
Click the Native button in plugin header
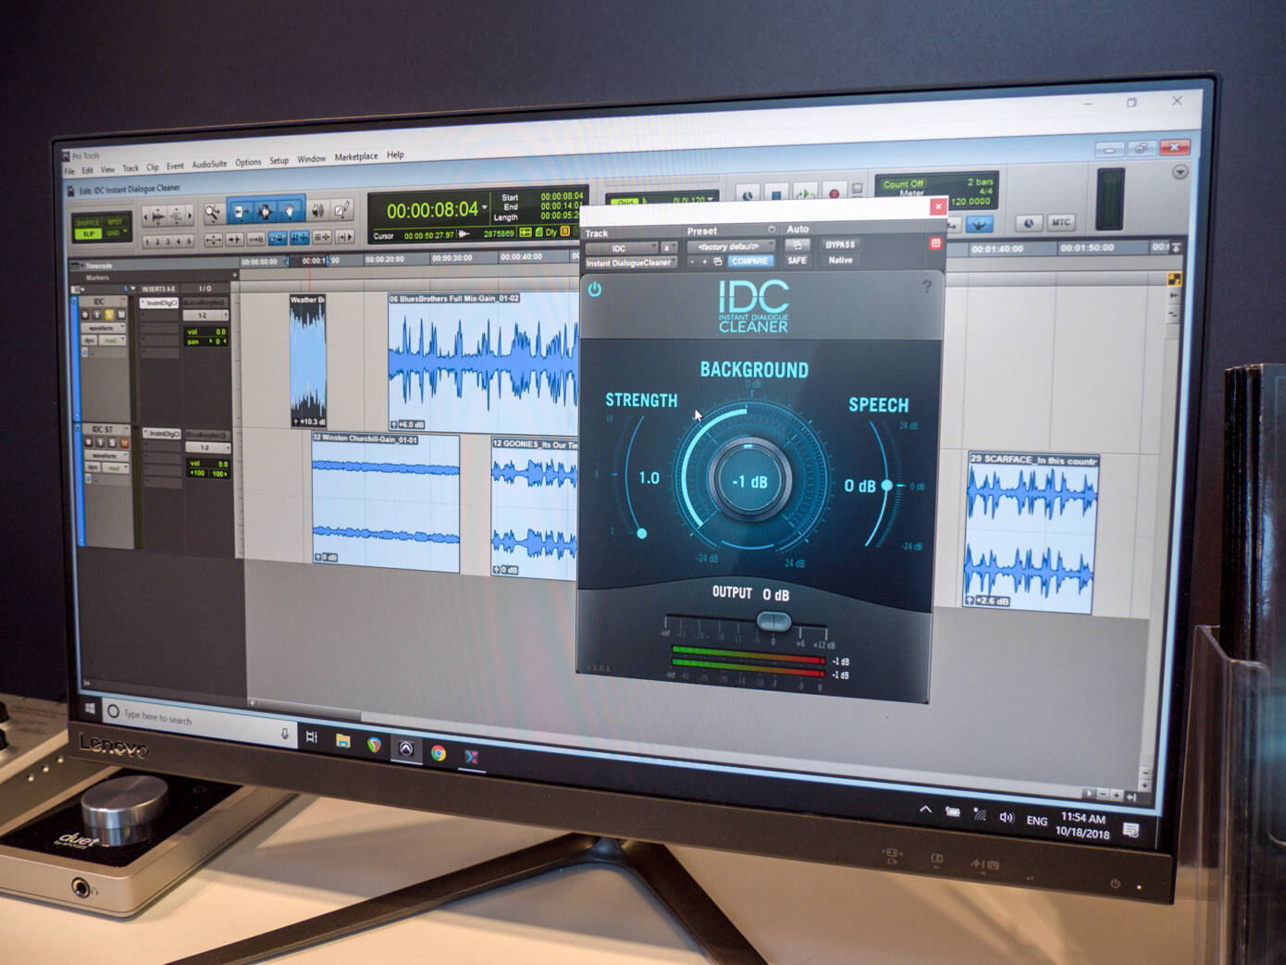tap(841, 260)
